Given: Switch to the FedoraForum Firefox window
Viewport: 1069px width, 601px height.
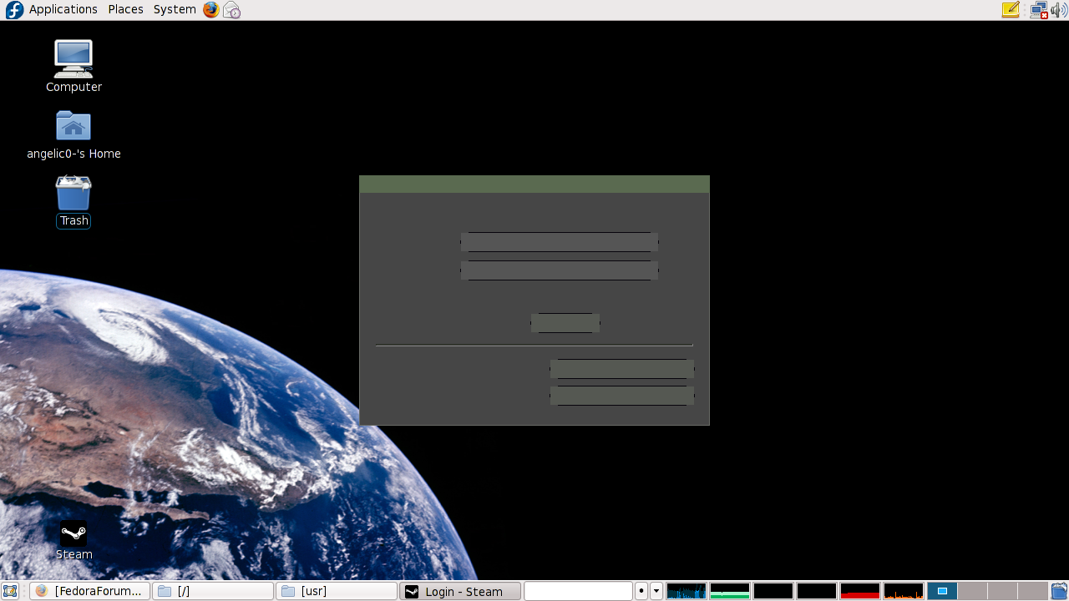Looking at the screenshot, I should click(x=89, y=591).
